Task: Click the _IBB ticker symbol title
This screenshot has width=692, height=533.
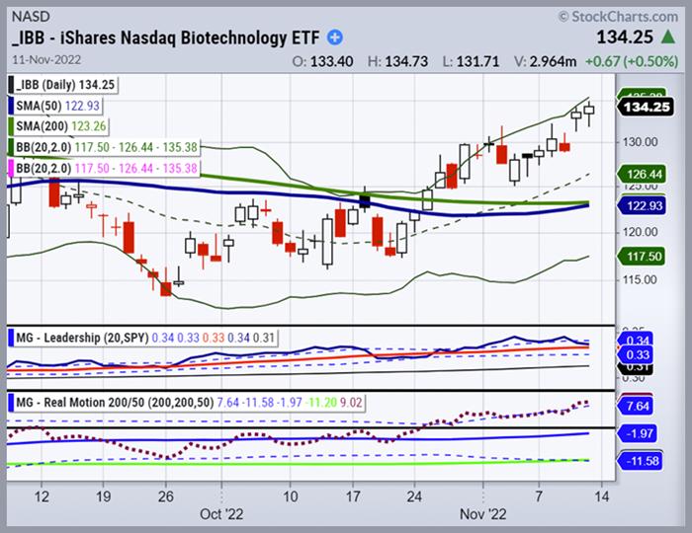Action: [x=26, y=38]
